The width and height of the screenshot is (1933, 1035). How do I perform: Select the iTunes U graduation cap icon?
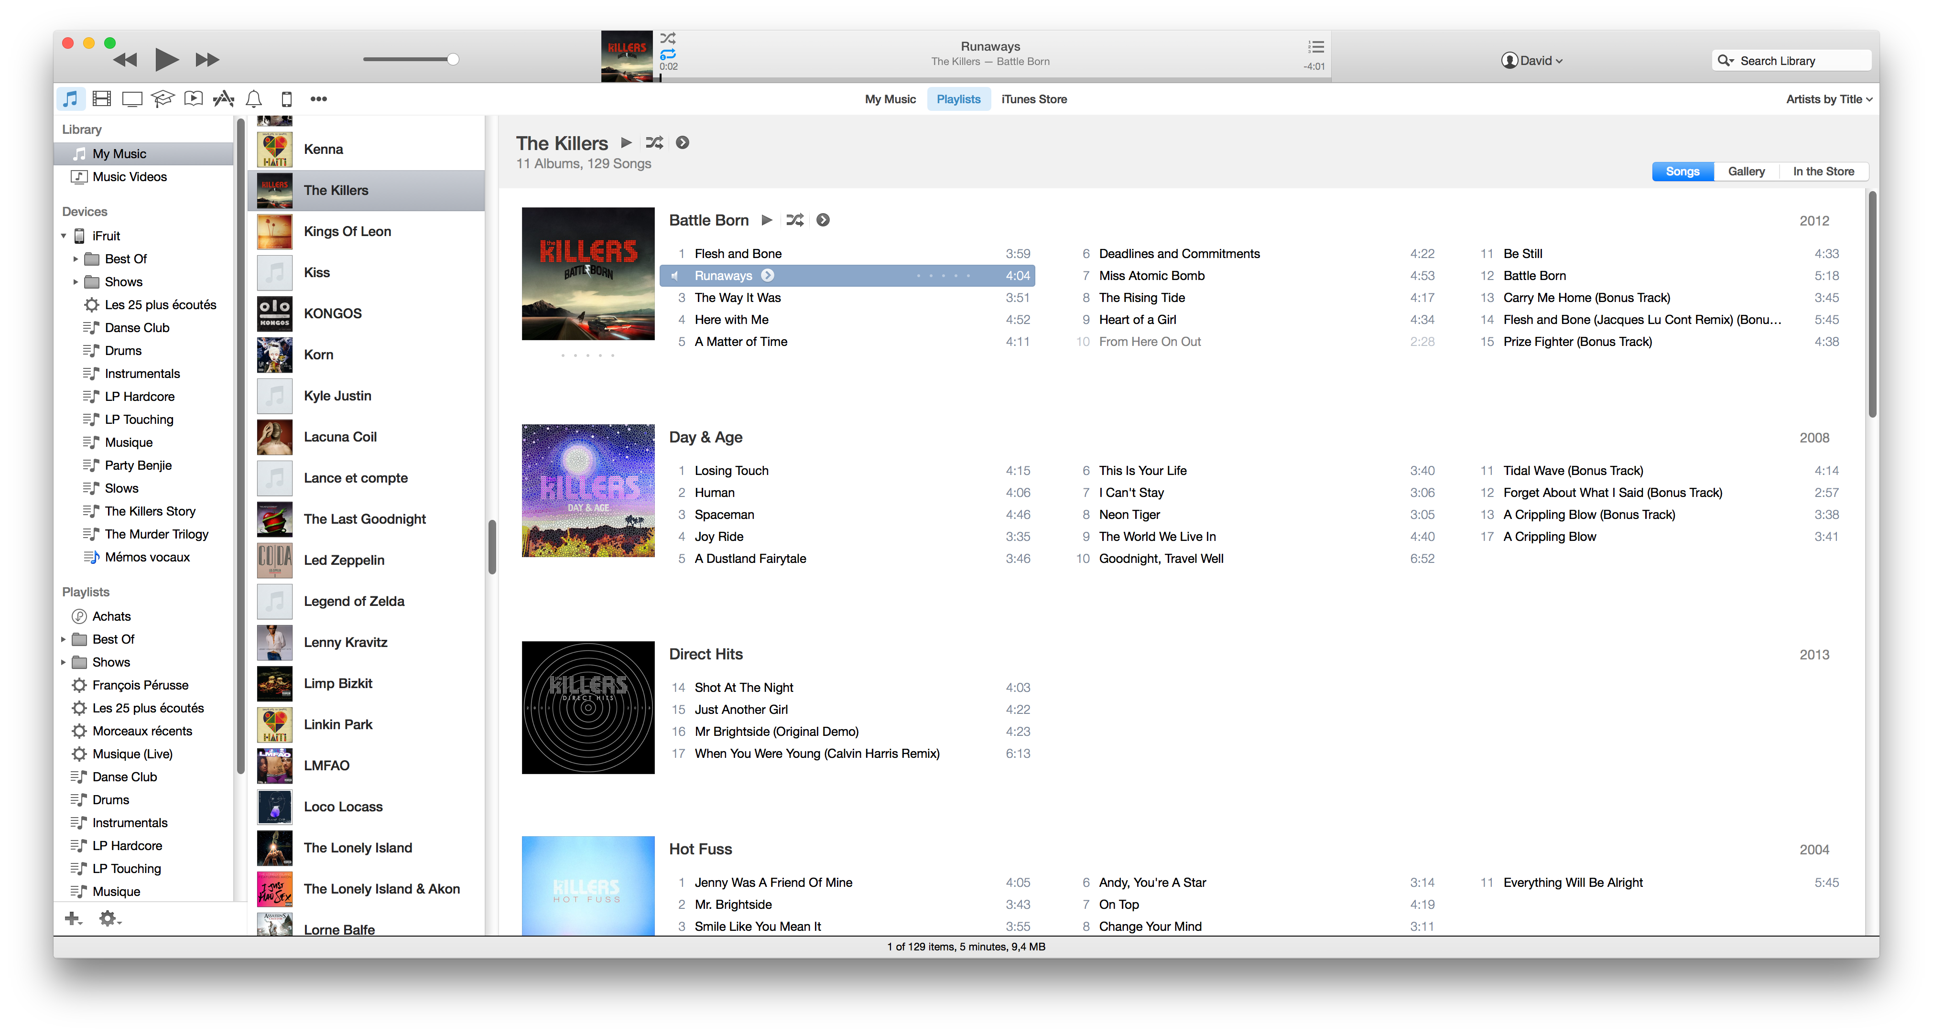[163, 98]
